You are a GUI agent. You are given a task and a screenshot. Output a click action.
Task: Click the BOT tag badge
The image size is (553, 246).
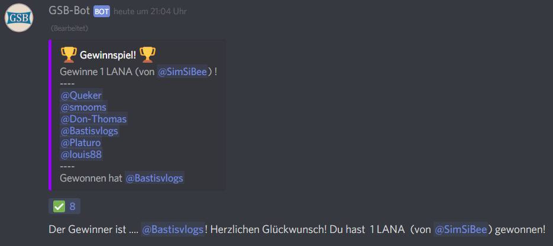coord(102,12)
